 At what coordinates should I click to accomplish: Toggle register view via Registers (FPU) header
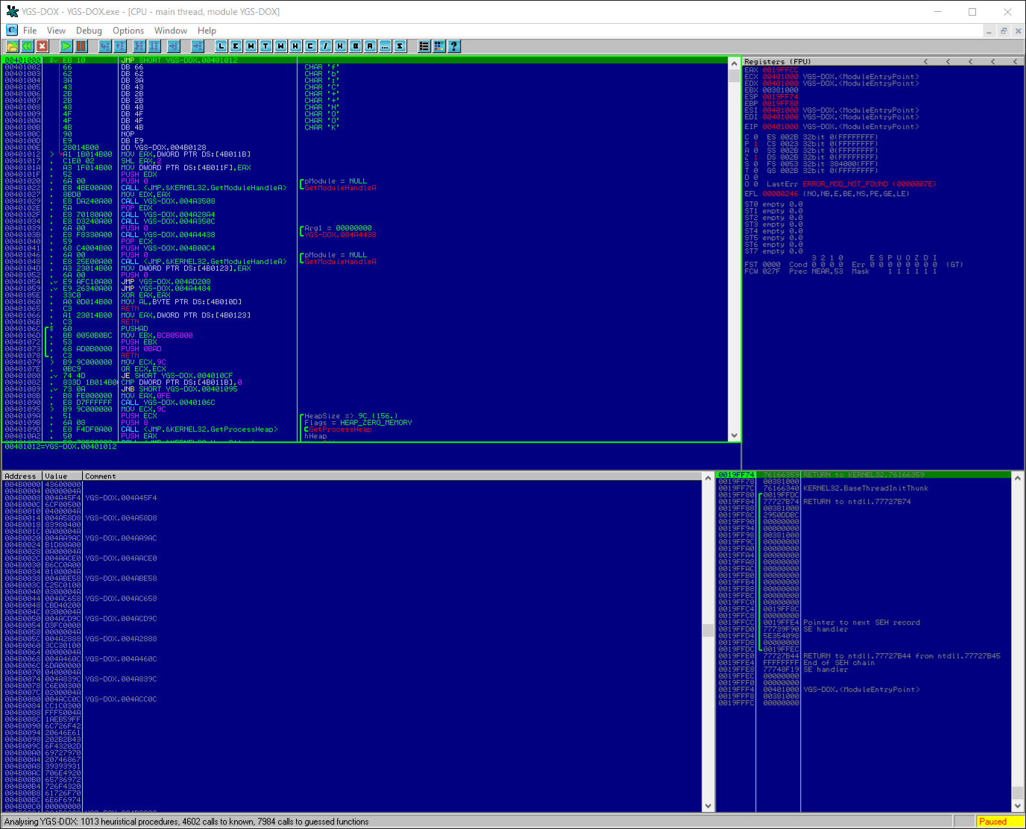coord(778,62)
